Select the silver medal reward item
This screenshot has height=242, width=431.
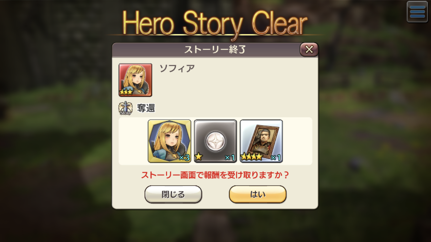point(215,141)
